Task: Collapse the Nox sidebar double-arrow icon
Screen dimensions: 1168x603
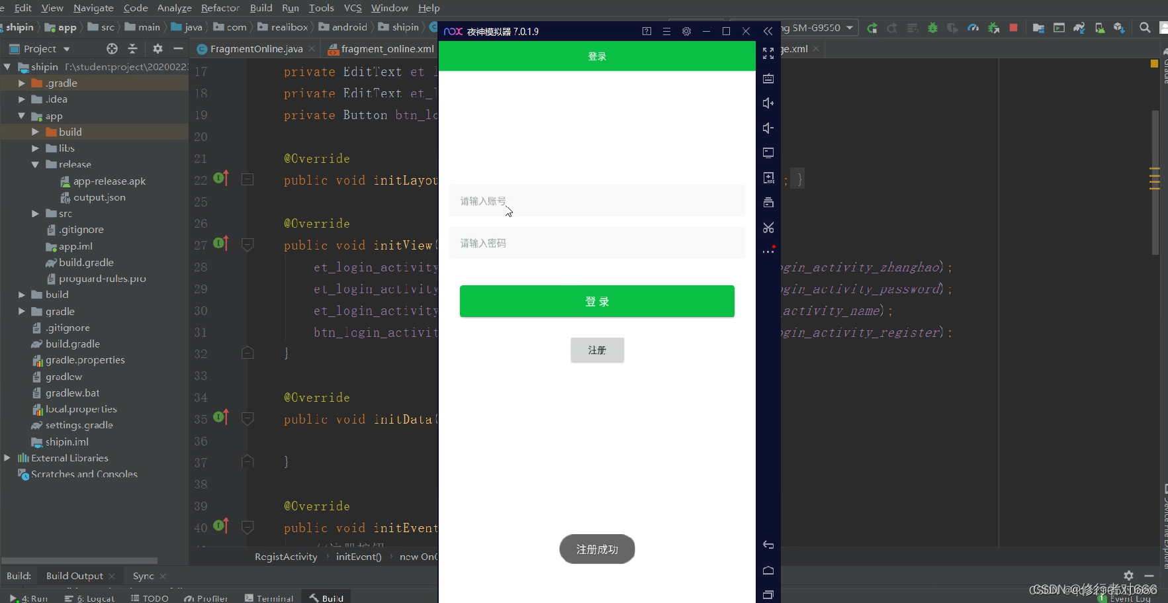Action: [x=768, y=31]
